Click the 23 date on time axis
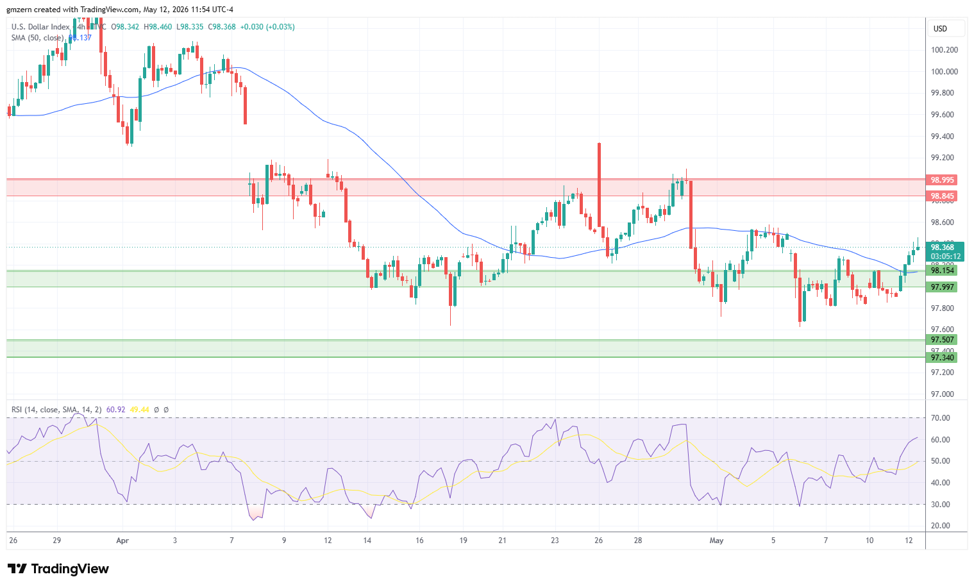 555,541
